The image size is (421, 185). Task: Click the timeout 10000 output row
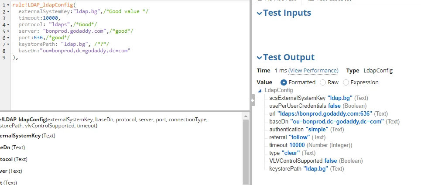(x=311, y=145)
